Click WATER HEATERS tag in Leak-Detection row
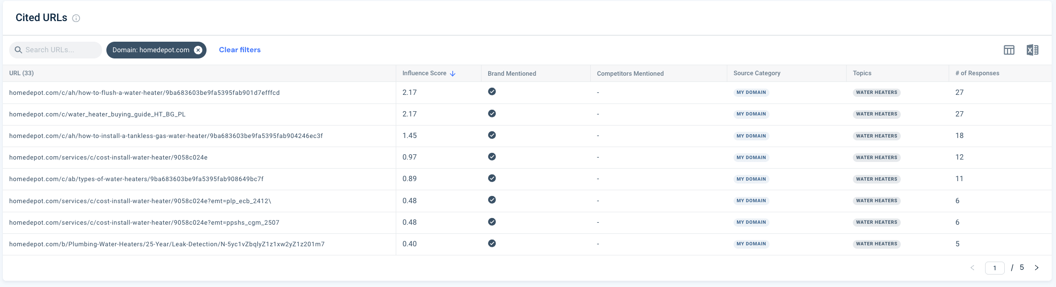Image resolution: width=1056 pixels, height=287 pixels. point(876,244)
